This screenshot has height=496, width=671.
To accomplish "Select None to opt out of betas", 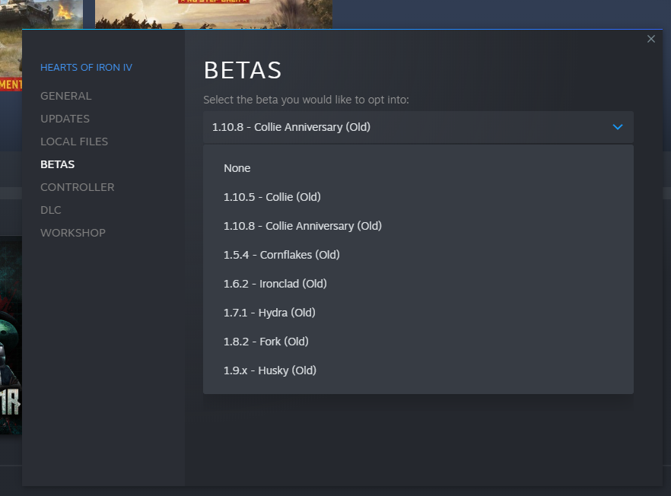I will [237, 168].
